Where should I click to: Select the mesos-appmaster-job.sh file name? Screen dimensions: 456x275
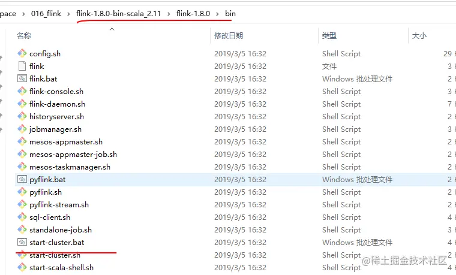(73, 154)
